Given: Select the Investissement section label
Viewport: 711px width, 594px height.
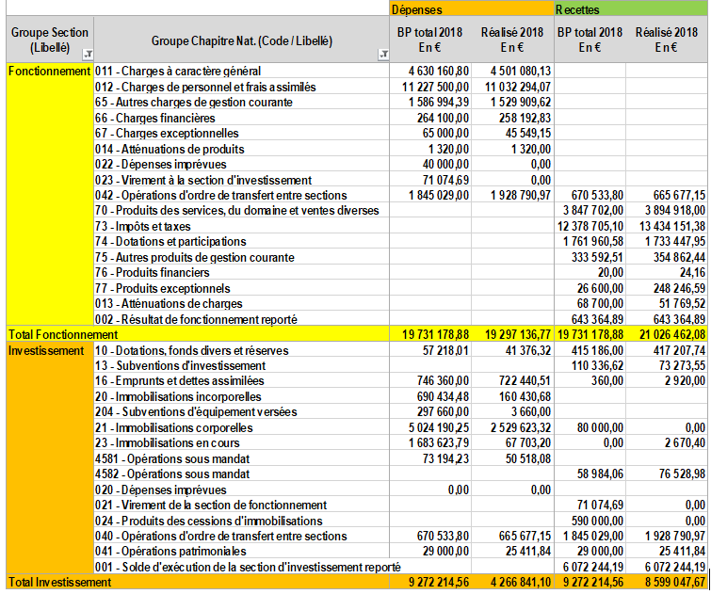Looking at the screenshot, I should pos(46,350).
